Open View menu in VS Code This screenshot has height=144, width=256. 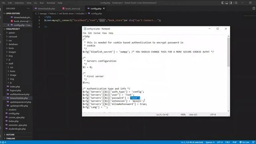tap(29, 3)
